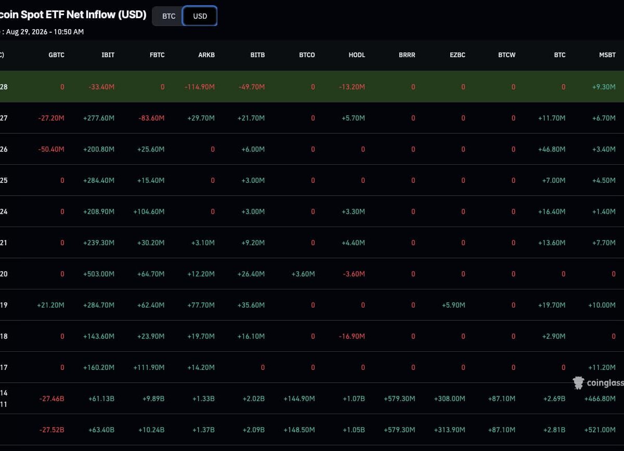Click the GBTC column header

[56, 55]
